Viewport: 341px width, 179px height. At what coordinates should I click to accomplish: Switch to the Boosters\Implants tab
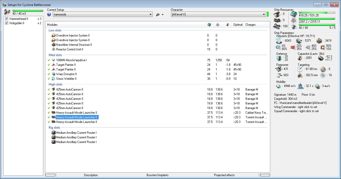coord(158,175)
